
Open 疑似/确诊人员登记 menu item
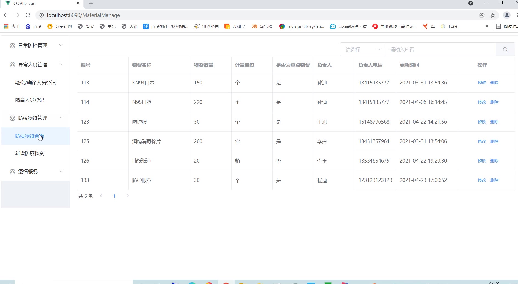coord(35,83)
